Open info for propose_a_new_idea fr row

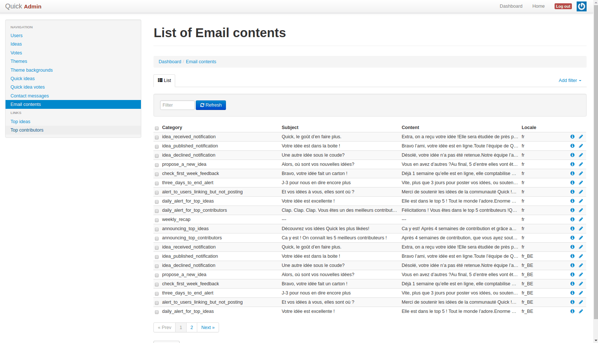click(572, 164)
